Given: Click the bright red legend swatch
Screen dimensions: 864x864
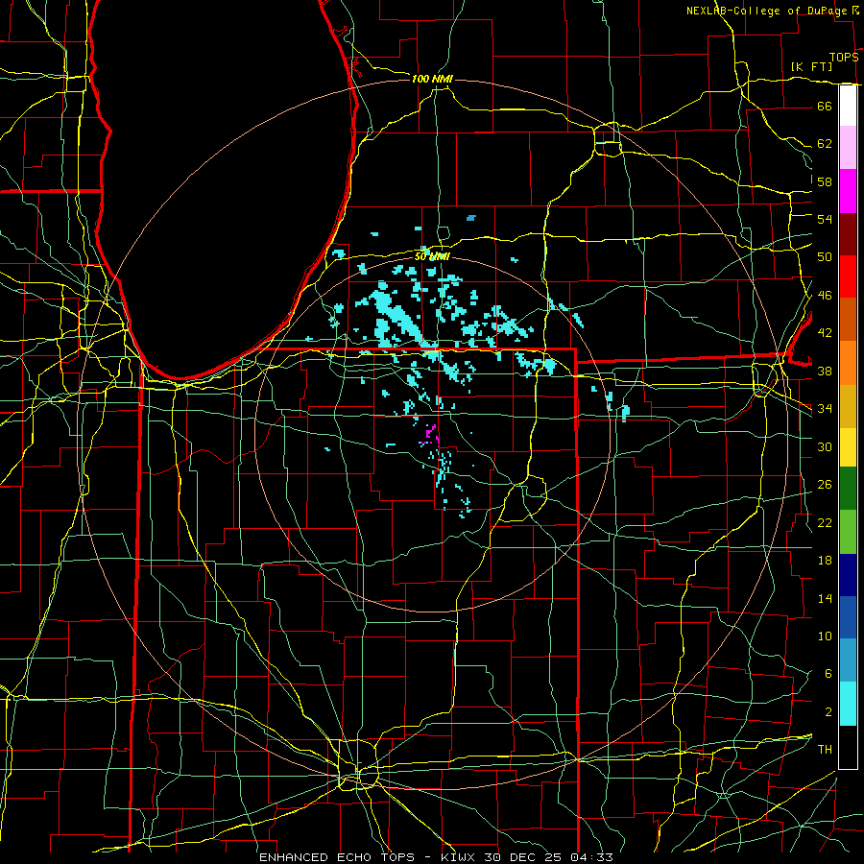Looking at the screenshot, I should coord(848,276).
